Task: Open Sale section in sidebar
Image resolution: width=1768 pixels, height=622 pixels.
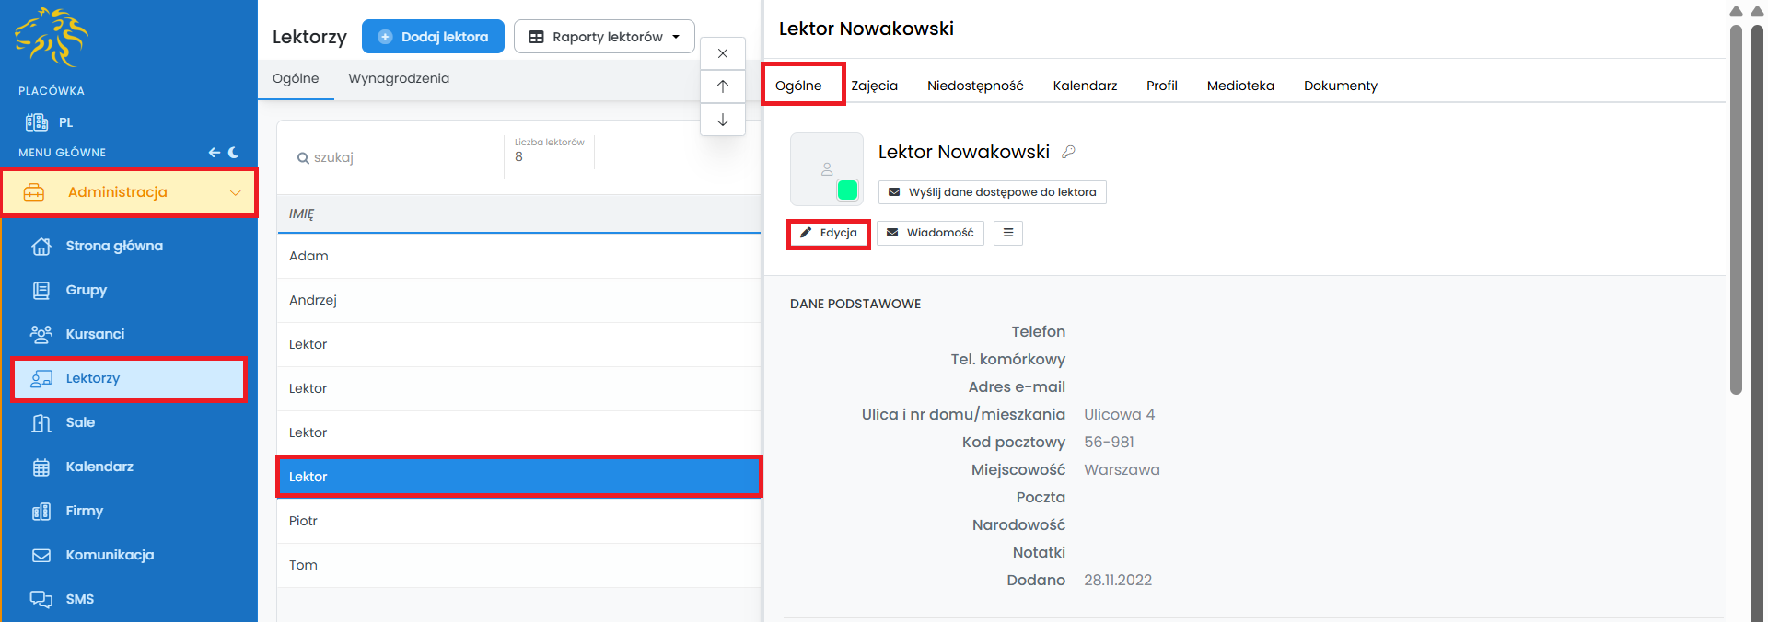Action: [80, 422]
